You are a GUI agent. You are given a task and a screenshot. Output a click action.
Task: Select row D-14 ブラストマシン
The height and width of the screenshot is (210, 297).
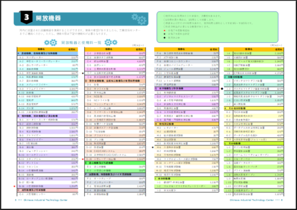pyautogui.click(x=115, y=135)
